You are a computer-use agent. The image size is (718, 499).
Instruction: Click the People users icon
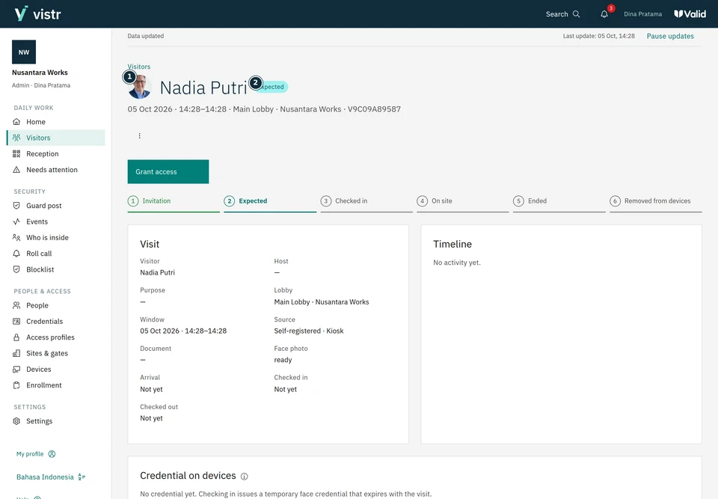click(16, 306)
